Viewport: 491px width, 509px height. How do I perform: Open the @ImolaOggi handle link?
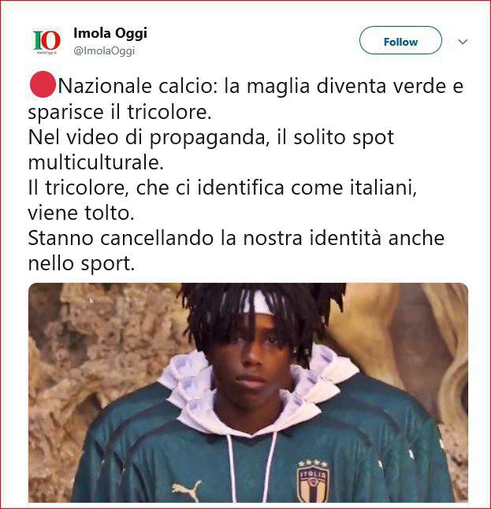point(104,51)
